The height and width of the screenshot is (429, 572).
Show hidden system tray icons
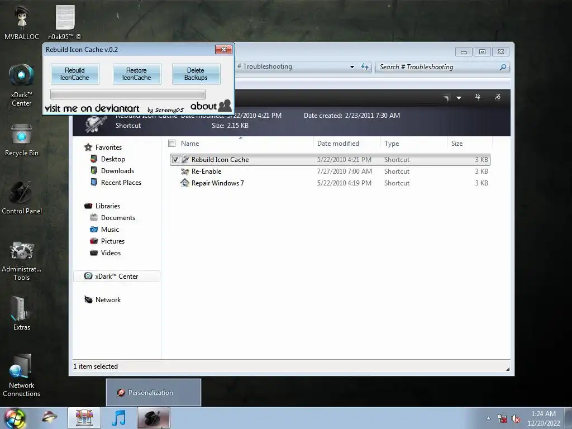point(488,418)
